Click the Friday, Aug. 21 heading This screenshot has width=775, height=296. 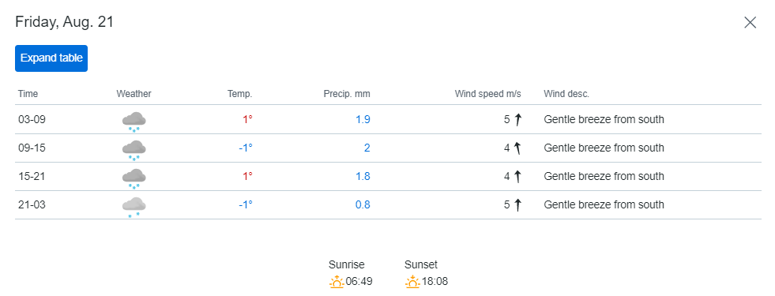[65, 22]
